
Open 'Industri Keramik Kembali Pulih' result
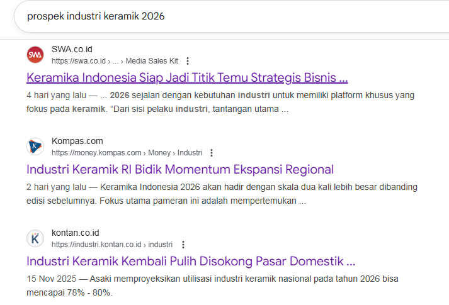pos(191,261)
